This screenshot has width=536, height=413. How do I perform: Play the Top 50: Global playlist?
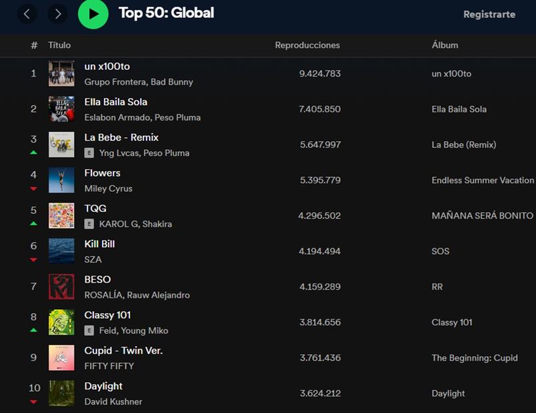pyautogui.click(x=93, y=14)
